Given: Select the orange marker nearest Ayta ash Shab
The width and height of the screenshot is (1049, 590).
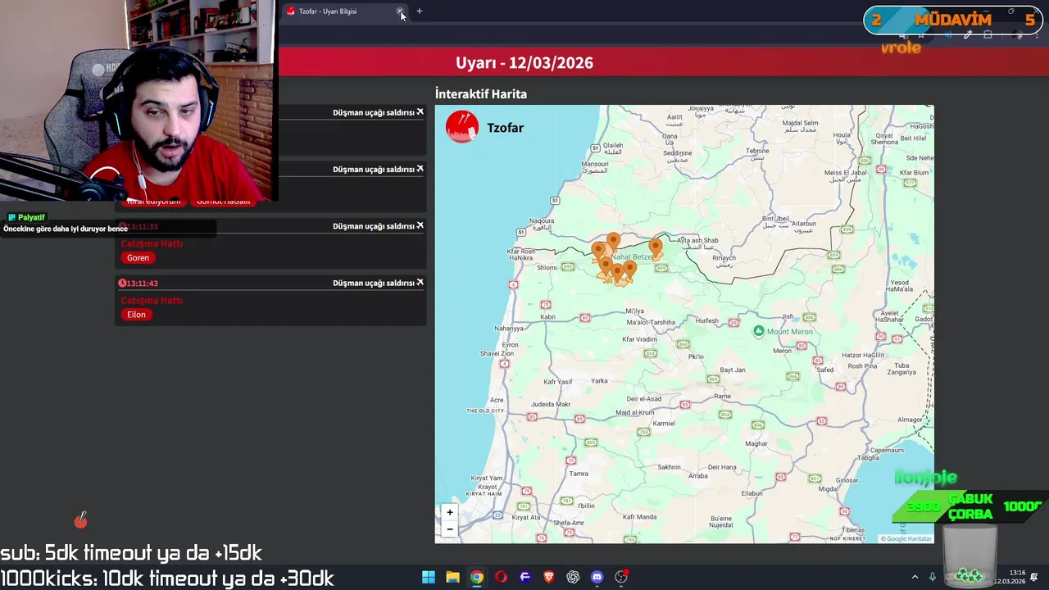Looking at the screenshot, I should tap(655, 247).
